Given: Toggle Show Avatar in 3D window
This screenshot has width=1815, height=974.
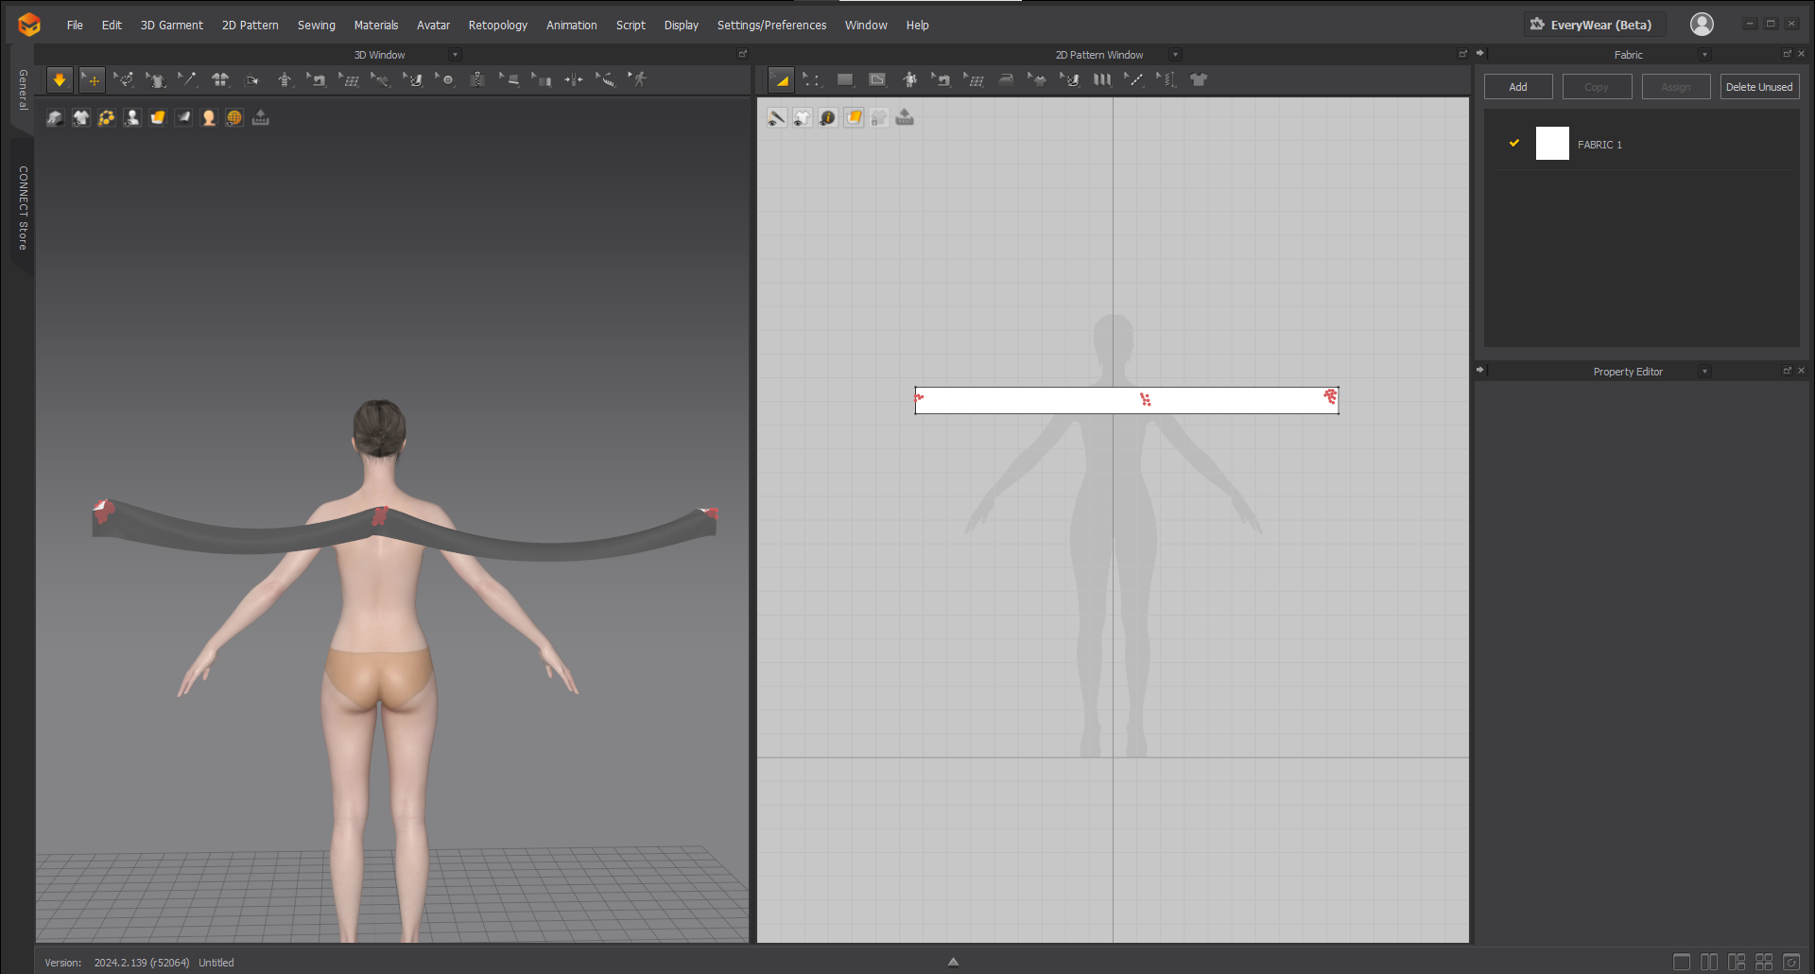Looking at the screenshot, I should [132, 118].
